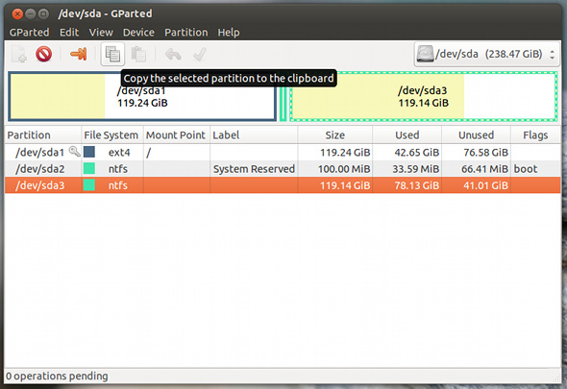Click the Size column header
Viewport: 567px width, 389px height.
coord(334,134)
